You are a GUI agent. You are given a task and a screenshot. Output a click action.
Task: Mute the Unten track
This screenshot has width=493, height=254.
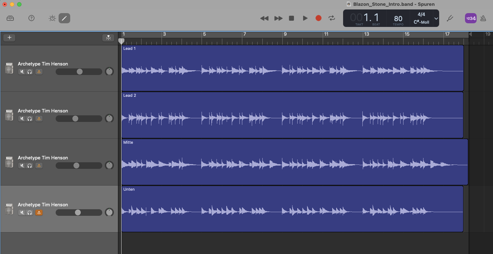tap(22, 213)
